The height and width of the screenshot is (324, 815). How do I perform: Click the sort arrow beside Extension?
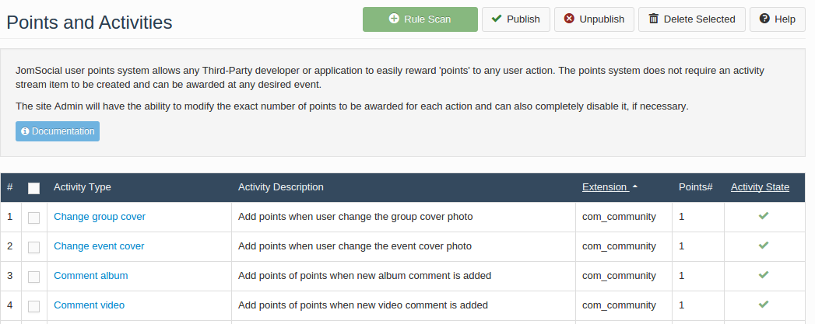[635, 187]
